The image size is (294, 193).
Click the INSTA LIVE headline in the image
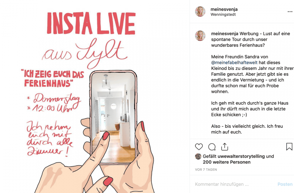point(91,24)
